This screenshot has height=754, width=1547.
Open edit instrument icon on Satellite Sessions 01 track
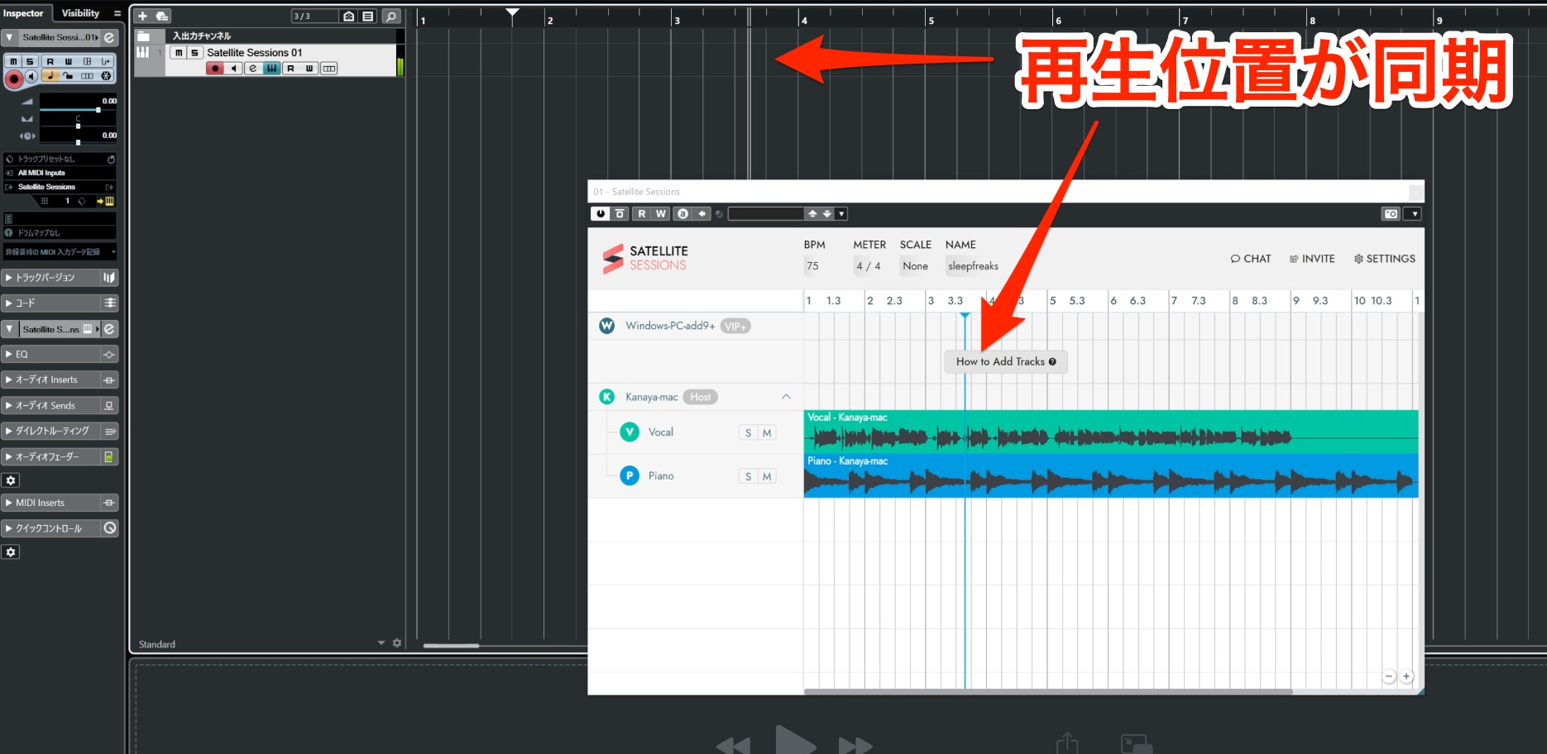point(253,69)
